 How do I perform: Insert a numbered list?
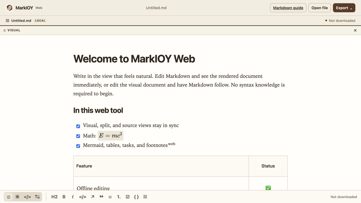point(119,197)
